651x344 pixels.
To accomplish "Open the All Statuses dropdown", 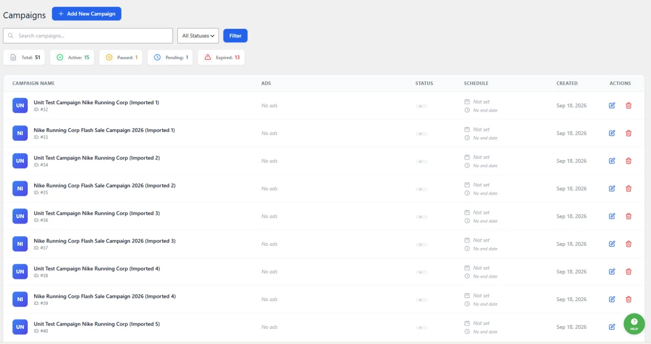I will click(x=198, y=36).
